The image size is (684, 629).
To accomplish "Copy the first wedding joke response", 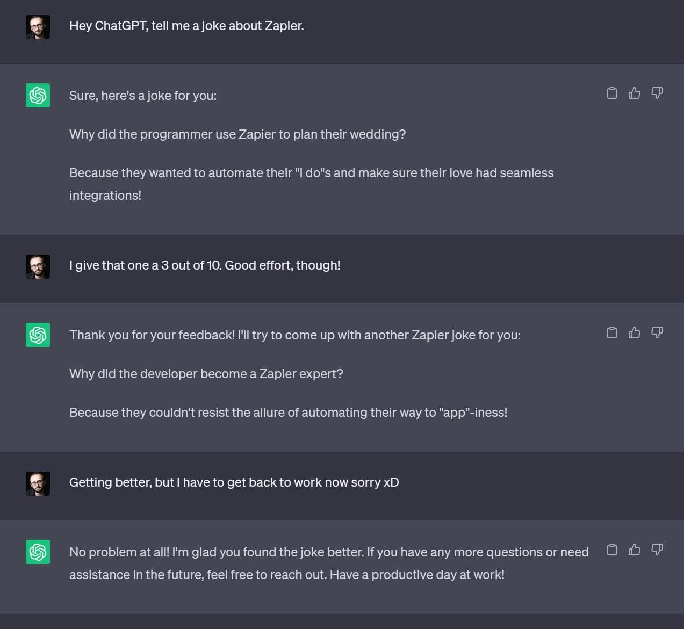I will 611,93.
